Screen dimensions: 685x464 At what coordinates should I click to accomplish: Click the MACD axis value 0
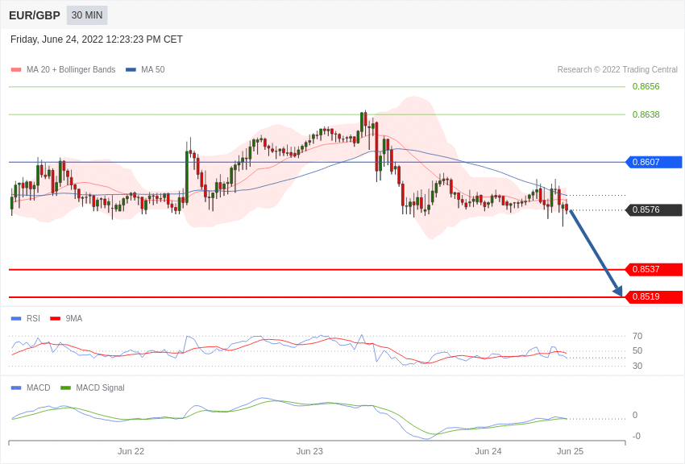click(635, 415)
